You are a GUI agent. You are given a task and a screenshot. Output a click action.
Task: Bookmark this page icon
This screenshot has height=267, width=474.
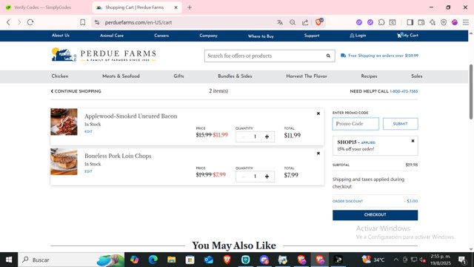pyautogui.click(x=82, y=22)
